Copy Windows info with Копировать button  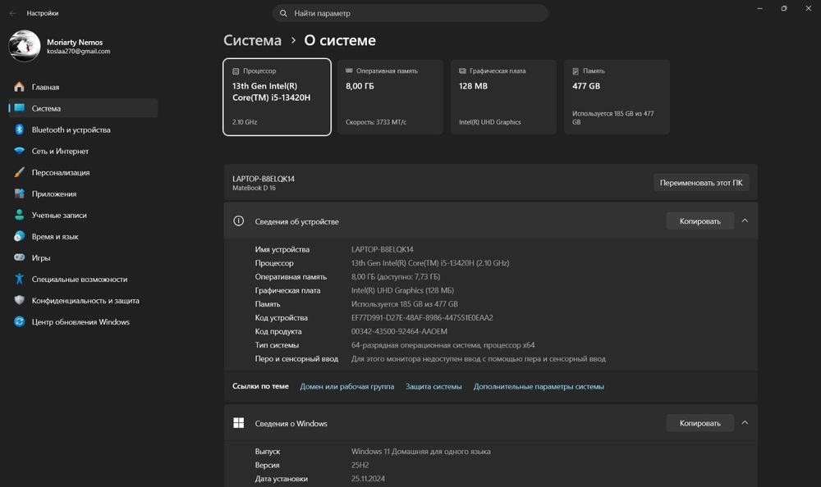tap(700, 423)
